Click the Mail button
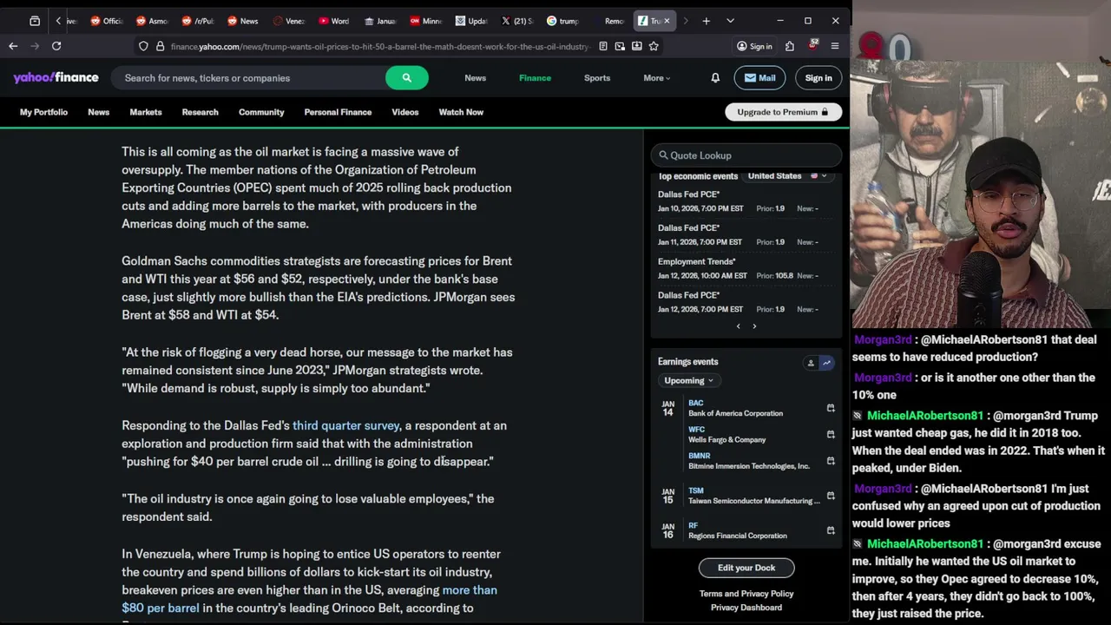Viewport: 1111px width, 625px height. tap(759, 78)
